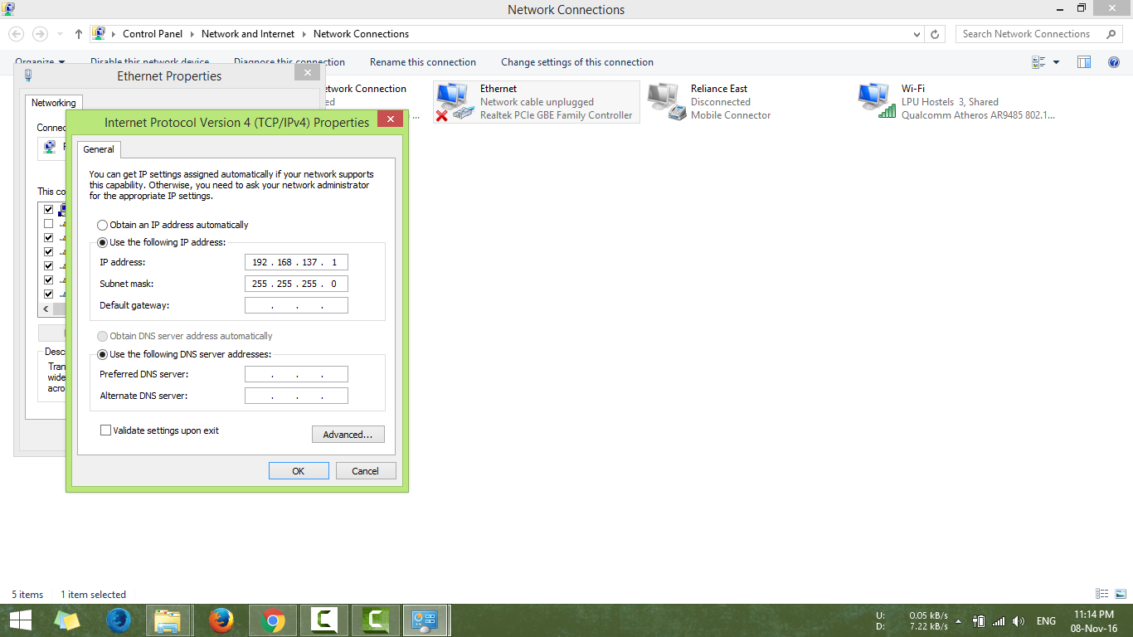The width and height of the screenshot is (1133, 637).
Task: Select Obtain an IP address automatically
Action: tap(102, 225)
